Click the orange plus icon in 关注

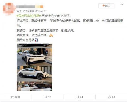[103, 6]
